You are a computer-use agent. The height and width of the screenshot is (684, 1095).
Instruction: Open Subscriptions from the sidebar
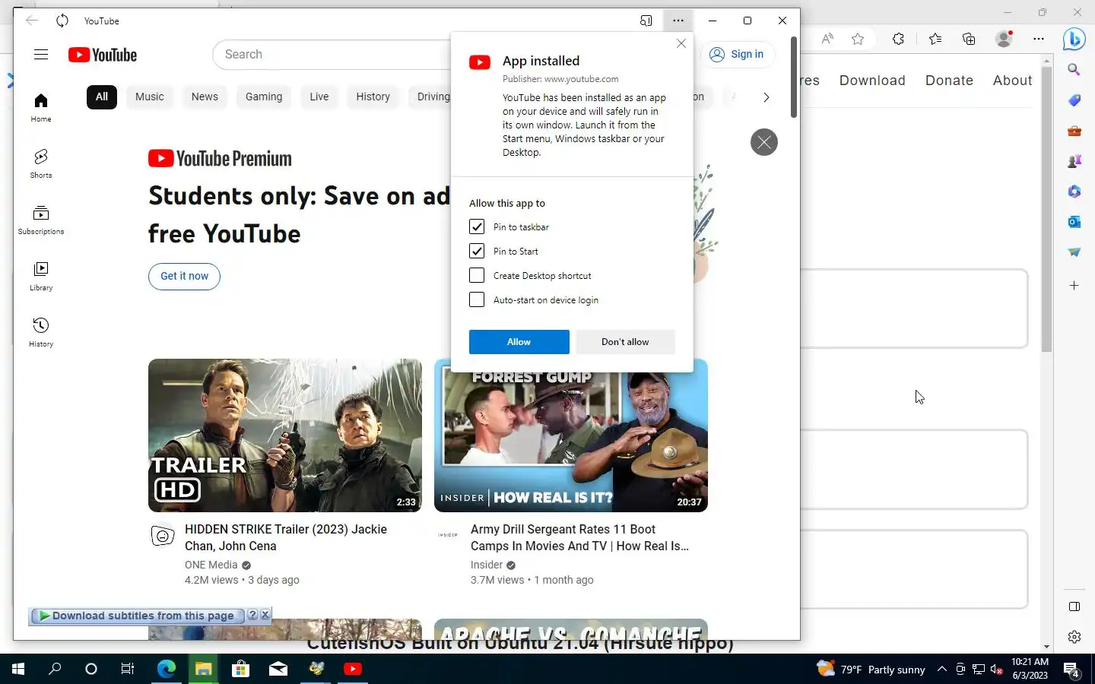coord(41,220)
